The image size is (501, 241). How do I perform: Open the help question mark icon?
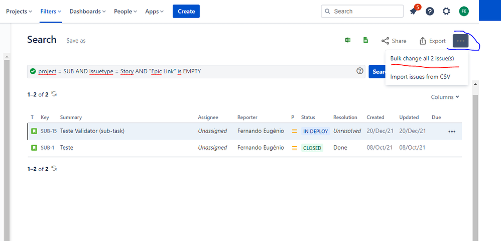click(430, 12)
